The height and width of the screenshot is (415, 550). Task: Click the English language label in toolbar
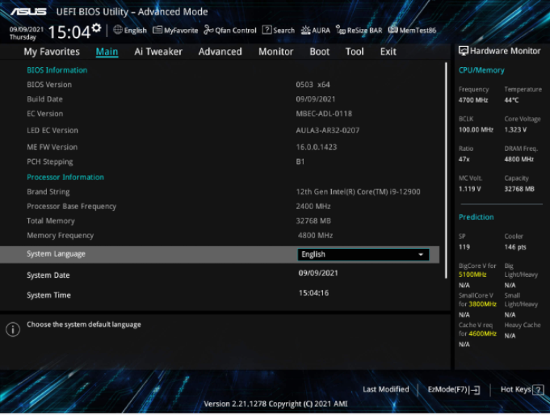136,31
